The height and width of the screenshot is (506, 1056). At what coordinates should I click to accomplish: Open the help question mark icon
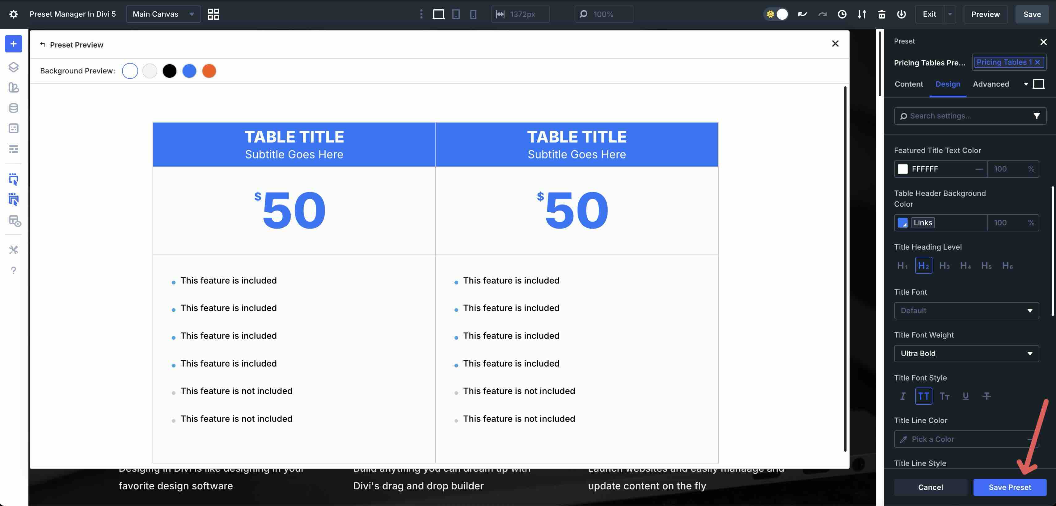click(14, 270)
